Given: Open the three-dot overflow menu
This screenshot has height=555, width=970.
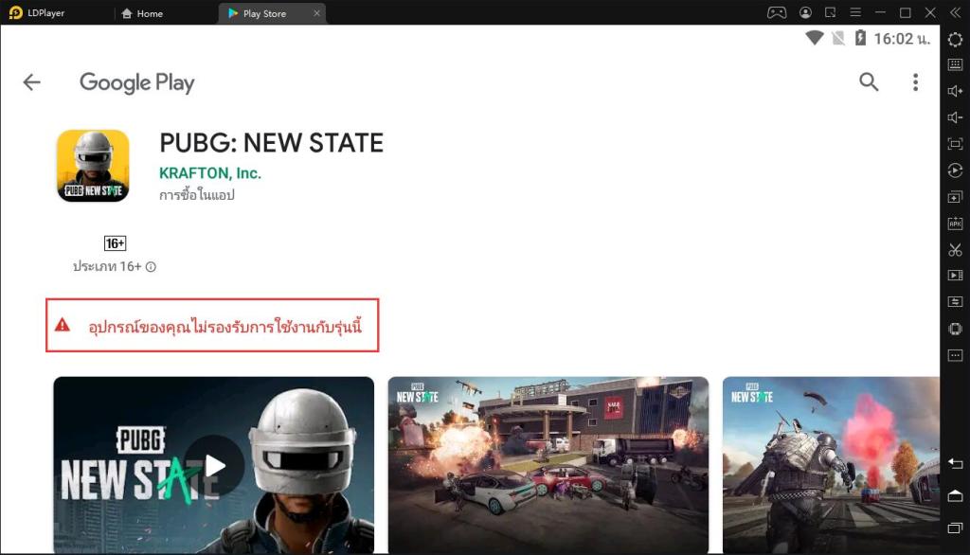Looking at the screenshot, I should [916, 81].
